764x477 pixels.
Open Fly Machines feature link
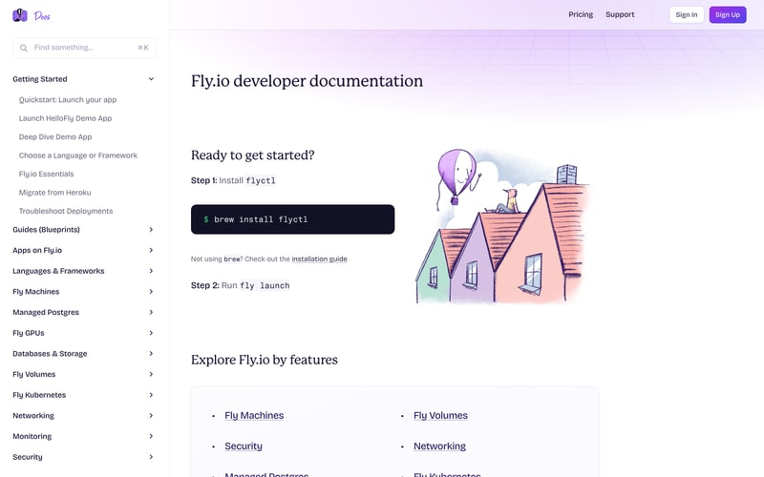[x=254, y=415]
